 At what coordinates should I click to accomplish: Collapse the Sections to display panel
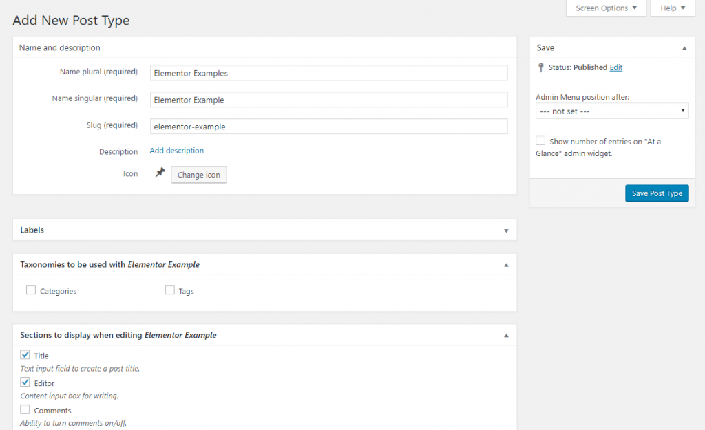tap(506, 336)
